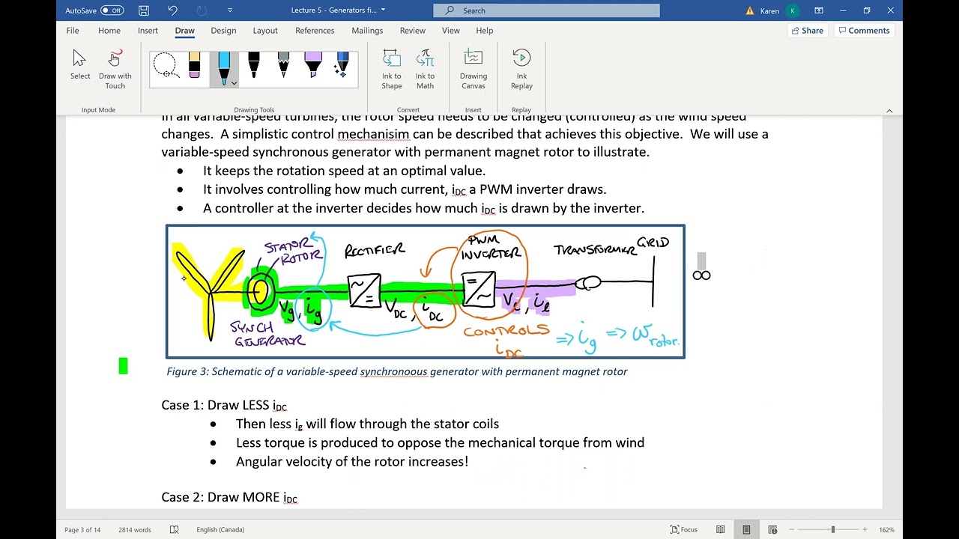Image resolution: width=959 pixels, height=539 pixels.
Task: Zoom in with the plus button
Action: [x=865, y=530]
